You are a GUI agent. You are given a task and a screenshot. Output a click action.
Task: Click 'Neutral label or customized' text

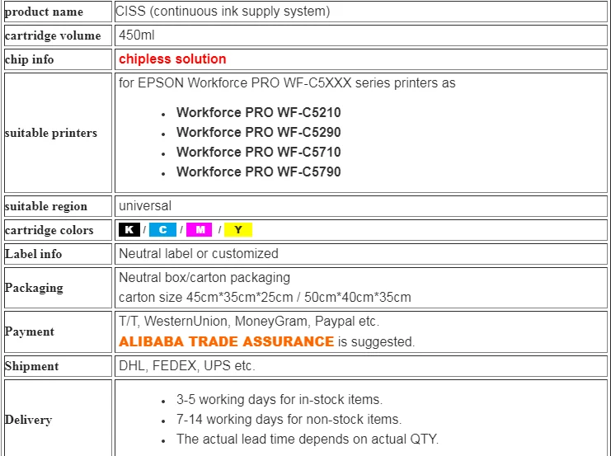click(199, 253)
